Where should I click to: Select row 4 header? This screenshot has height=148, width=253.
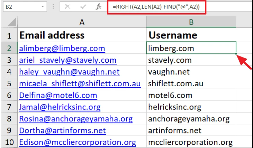(9, 72)
